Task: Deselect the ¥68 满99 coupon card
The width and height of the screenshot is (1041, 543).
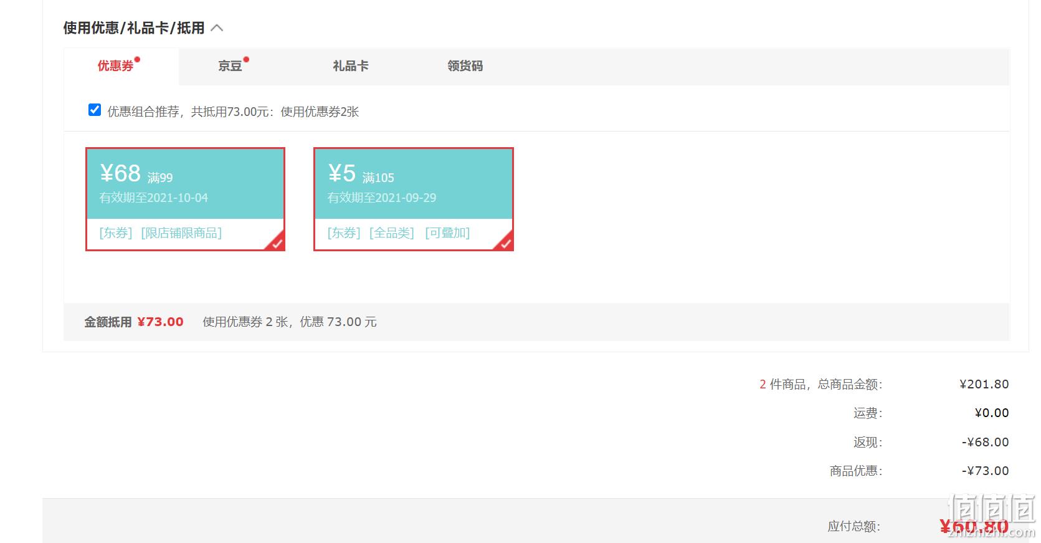Action: pyautogui.click(x=185, y=199)
